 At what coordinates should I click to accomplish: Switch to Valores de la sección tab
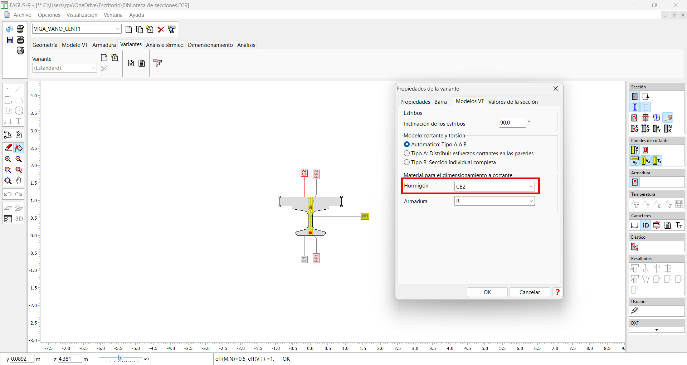(x=513, y=102)
